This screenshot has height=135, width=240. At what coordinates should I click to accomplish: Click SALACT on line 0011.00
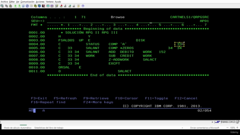click(124, 71)
